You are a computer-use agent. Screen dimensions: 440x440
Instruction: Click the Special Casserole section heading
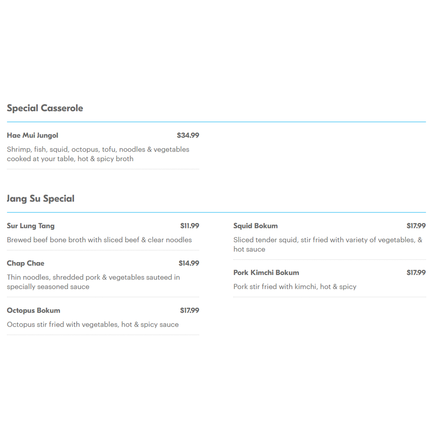click(45, 108)
